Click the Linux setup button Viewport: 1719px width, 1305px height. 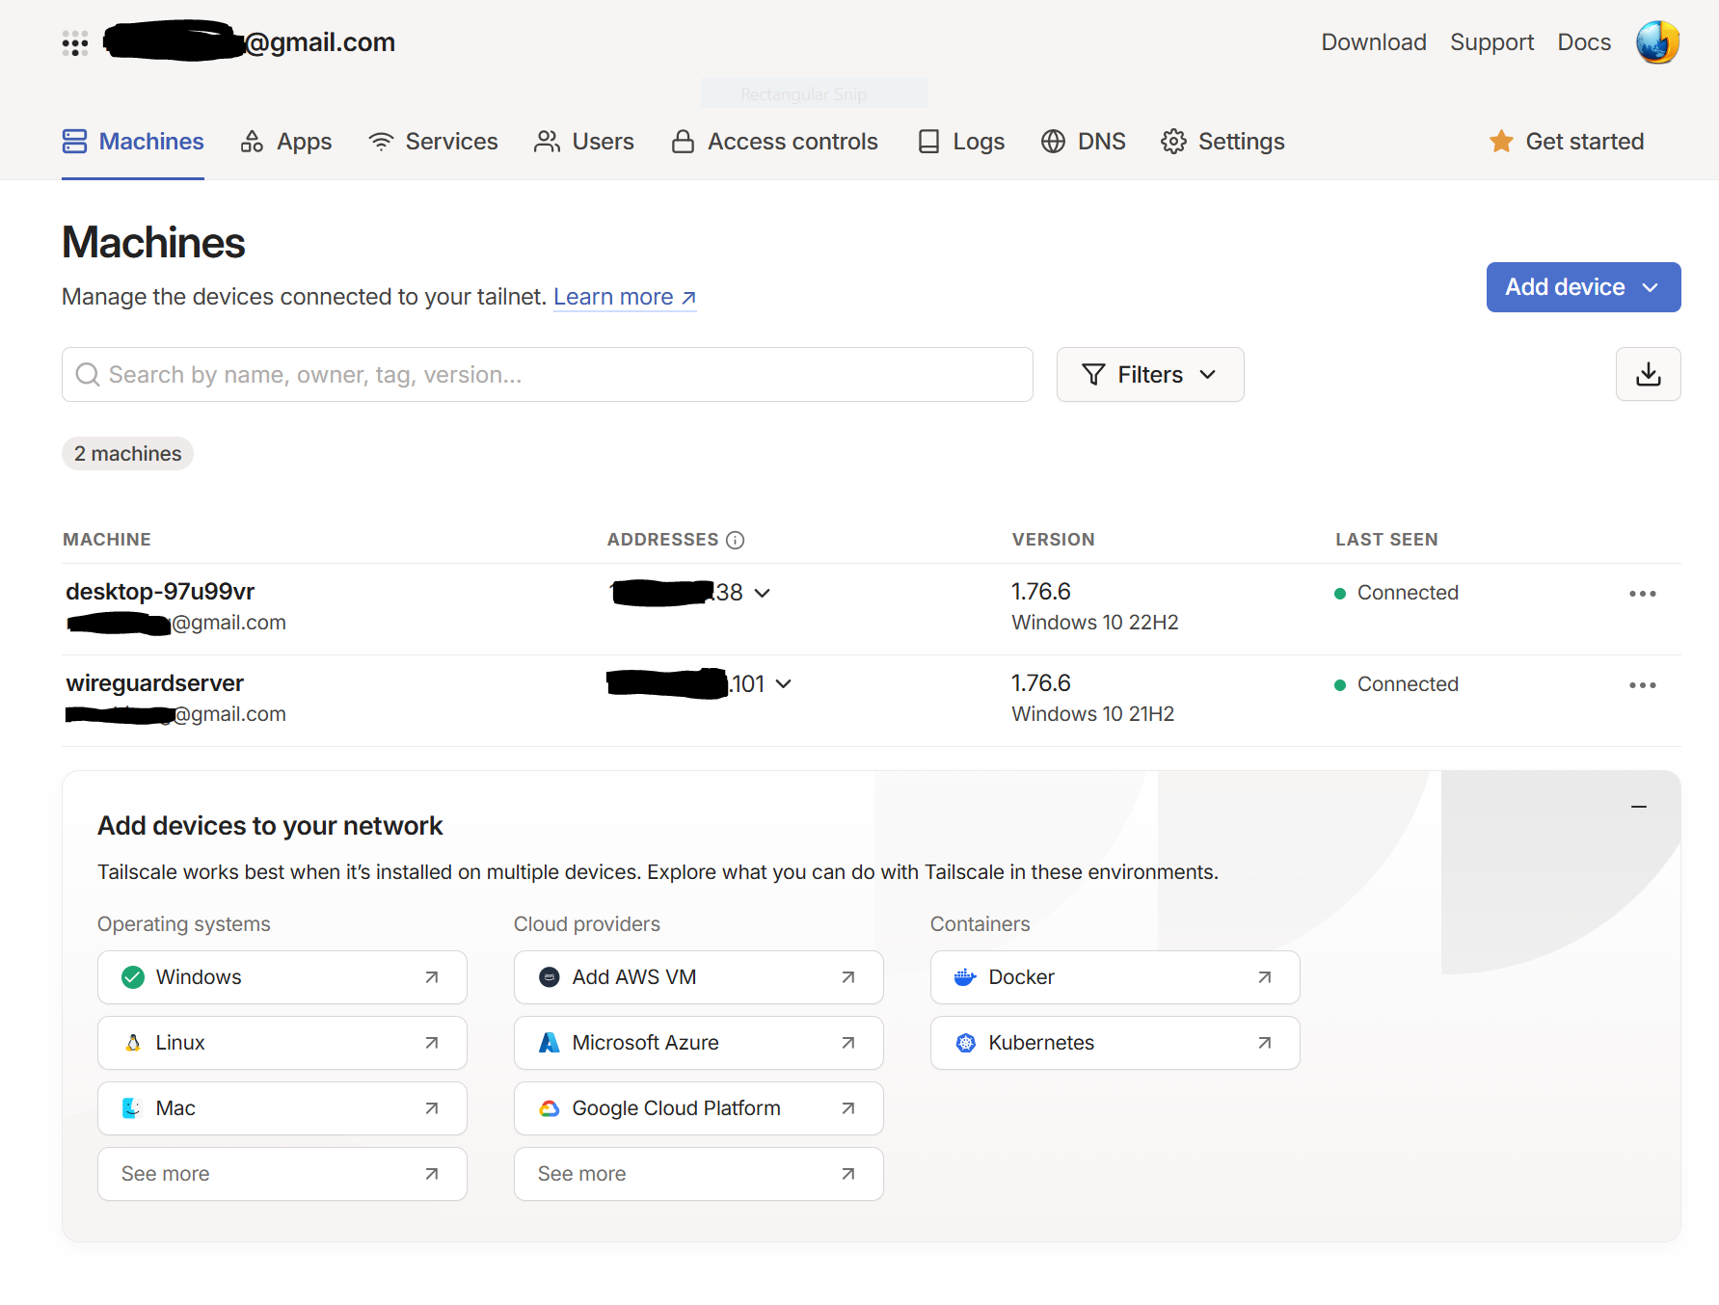coord(282,1043)
